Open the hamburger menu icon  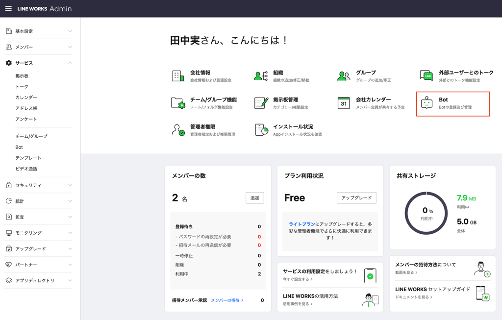tap(9, 9)
